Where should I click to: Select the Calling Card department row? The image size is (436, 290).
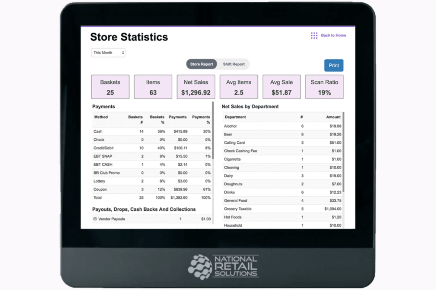pyautogui.click(x=283, y=143)
